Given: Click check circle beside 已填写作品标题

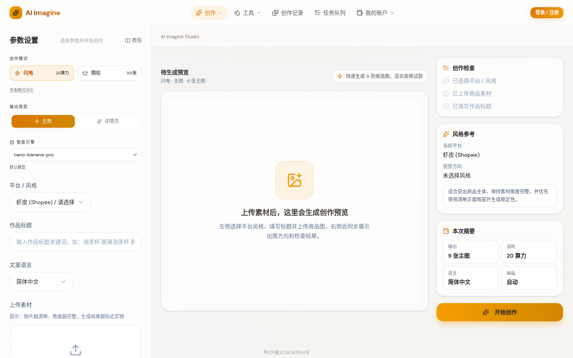Looking at the screenshot, I should (x=446, y=106).
